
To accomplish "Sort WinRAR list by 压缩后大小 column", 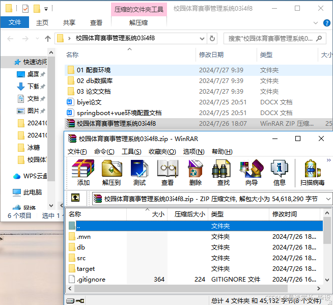I will 188,214.
